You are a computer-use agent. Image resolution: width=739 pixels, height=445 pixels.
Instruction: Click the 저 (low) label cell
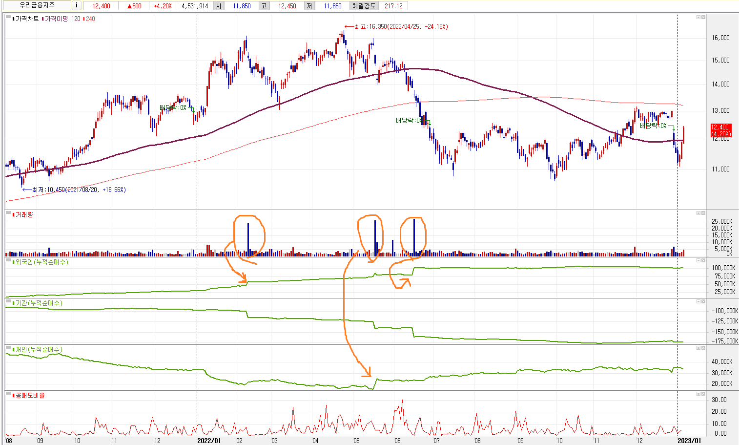click(x=309, y=6)
